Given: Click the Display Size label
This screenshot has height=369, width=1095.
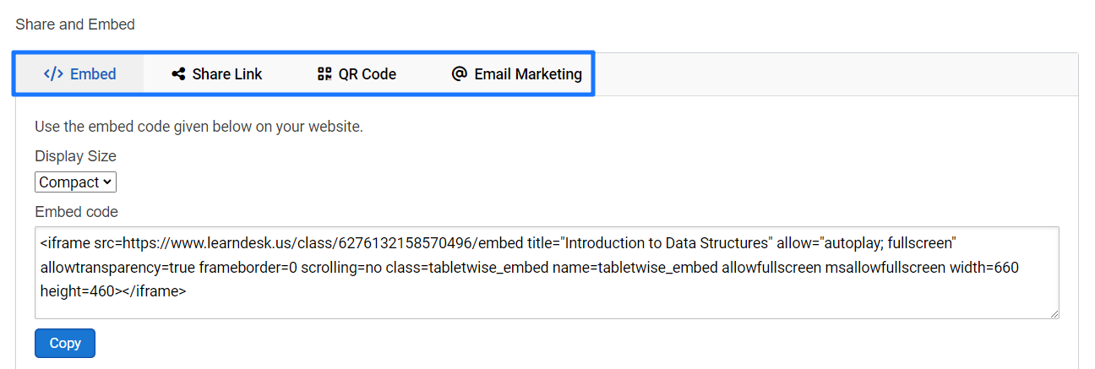Looking at the screenshot, I should tap(75, 156).
